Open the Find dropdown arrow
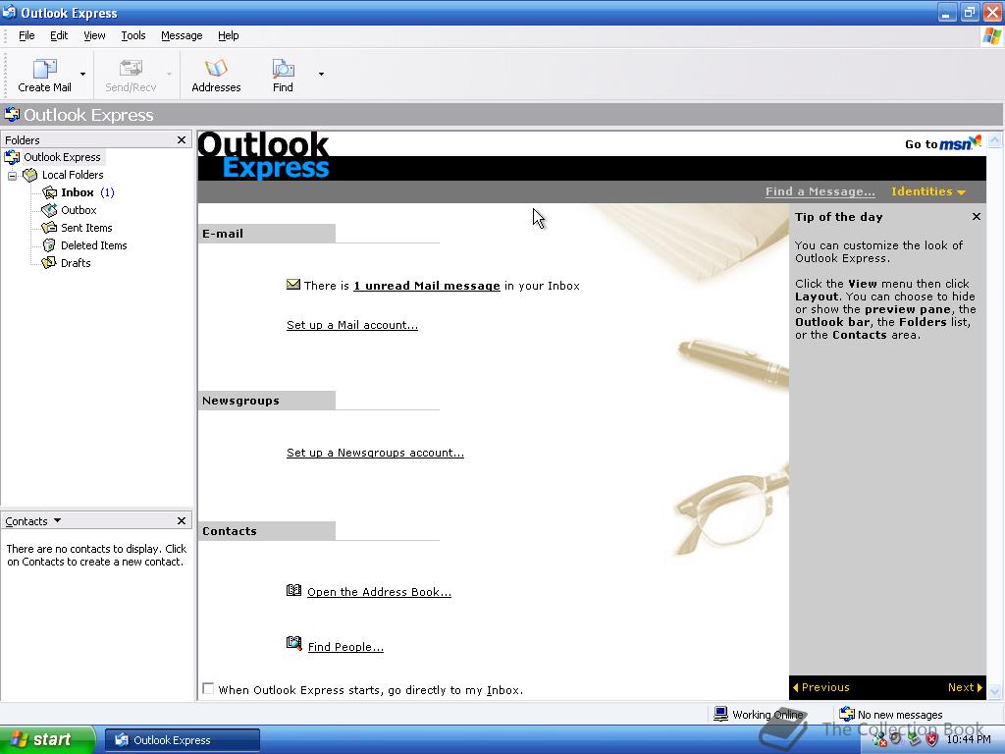This screenshot has height=754, width=1005. click(x=321, y=75)
